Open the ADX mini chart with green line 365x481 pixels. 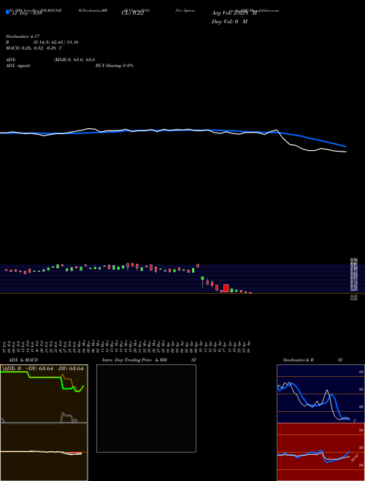[44, 394]
